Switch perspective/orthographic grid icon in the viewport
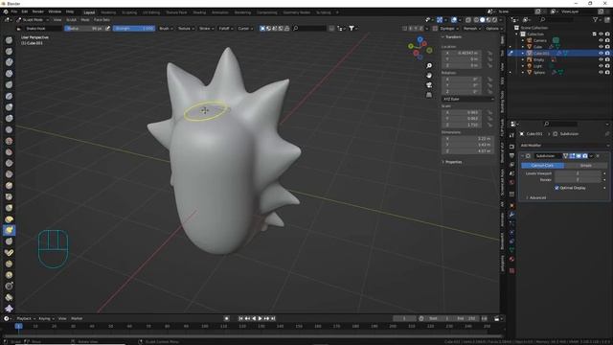This screenshot has height=345, width=613. (x=429, y=95)
